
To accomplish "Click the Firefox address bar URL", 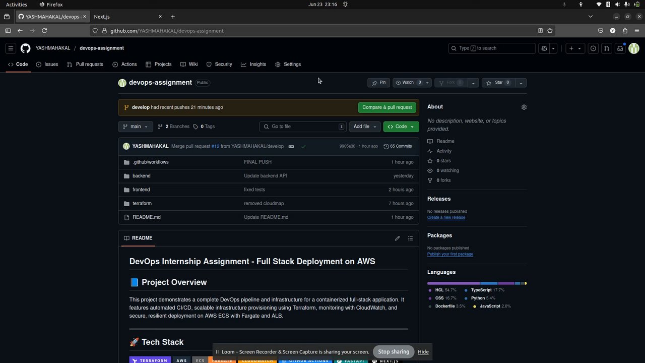I will click(167, 31).
